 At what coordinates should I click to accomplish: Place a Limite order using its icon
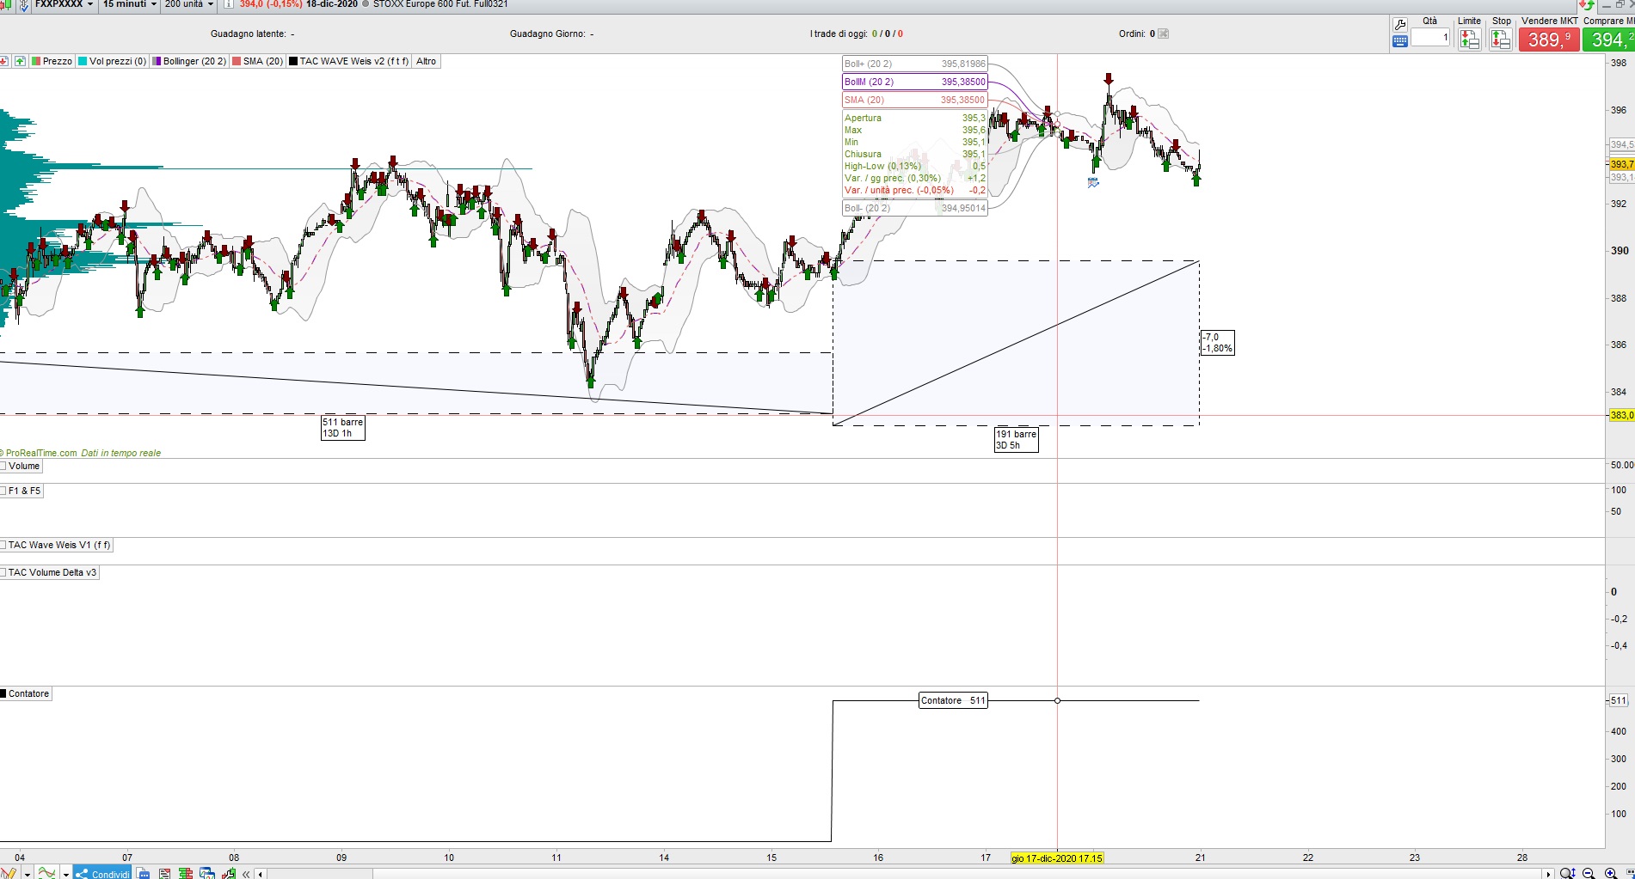(1469, 40)
